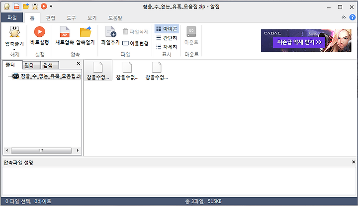This screenshot has height=206, width=358.
Task: Click the CABAL advertisement banner
Action: [306, 40]
